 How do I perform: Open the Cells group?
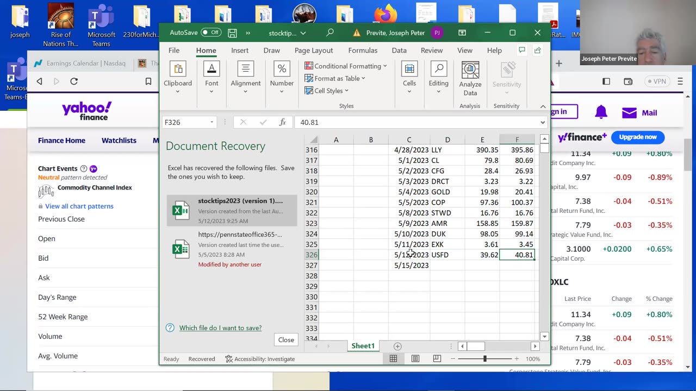click(x=409, y=77)
